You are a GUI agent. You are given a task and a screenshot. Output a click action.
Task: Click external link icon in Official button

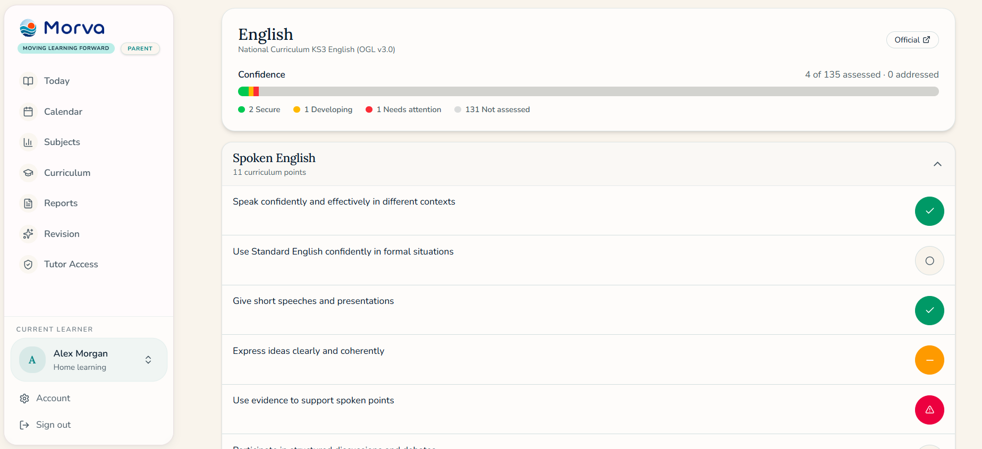[x=926, y=40]
